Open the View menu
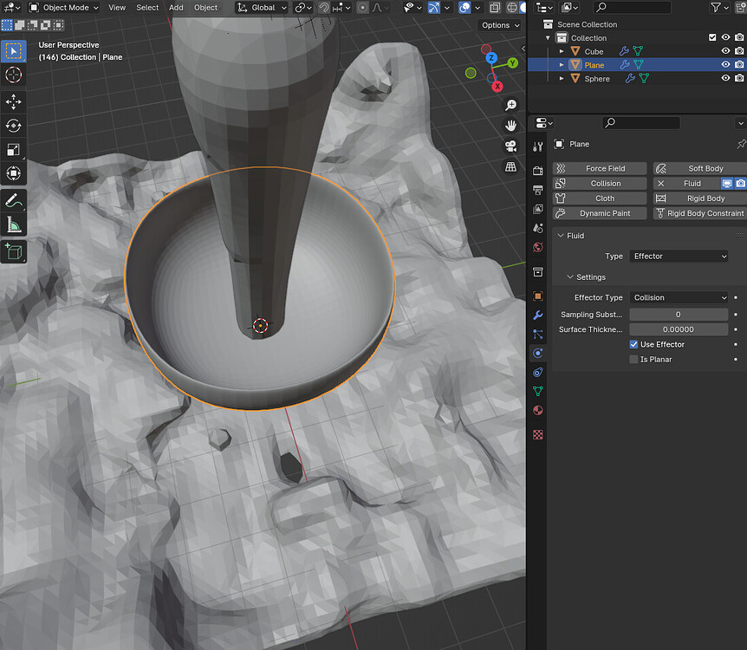The image size is (747, 650). [x=117, y=8]
